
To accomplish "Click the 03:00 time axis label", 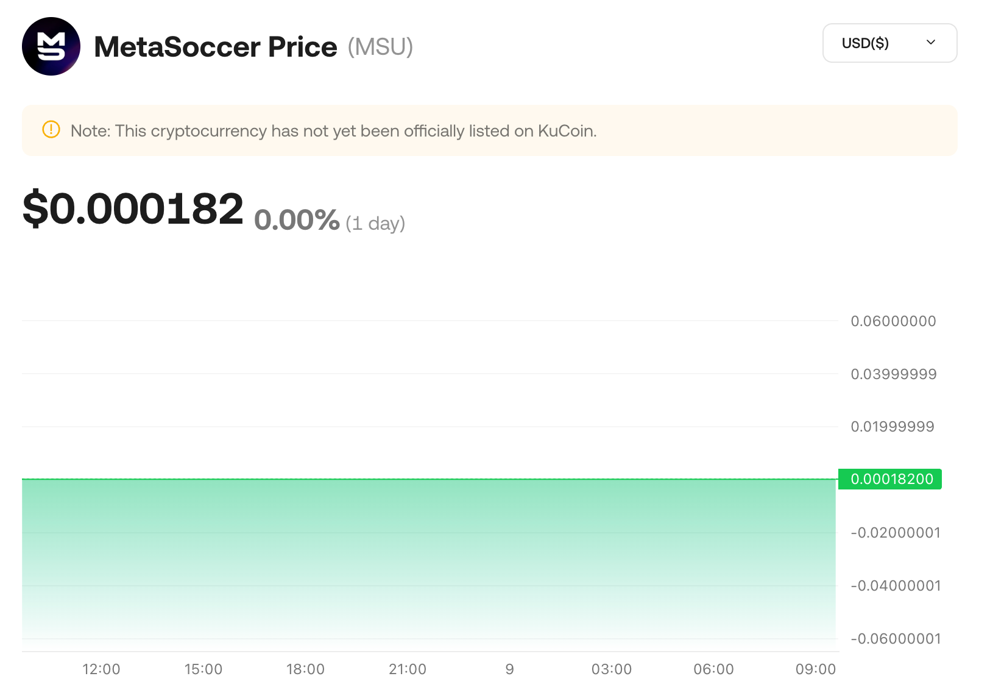I will (x=612, y=669).
